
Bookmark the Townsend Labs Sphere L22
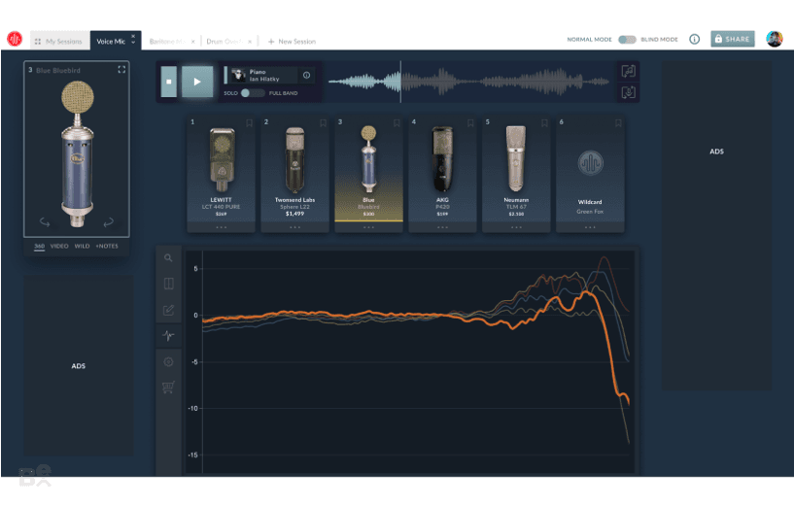click(323, 123)
